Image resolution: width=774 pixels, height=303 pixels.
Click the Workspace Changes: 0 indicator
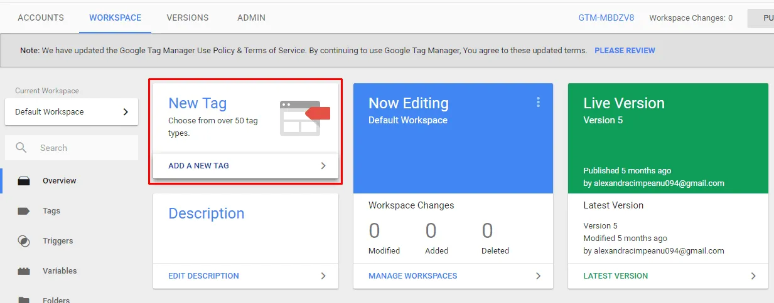point(691,18)
